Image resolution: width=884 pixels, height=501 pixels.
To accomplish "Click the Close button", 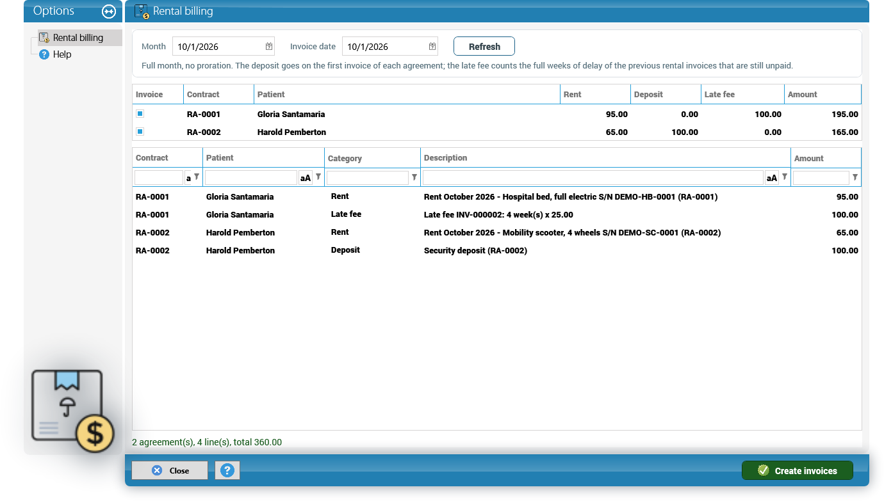I will click(x=170, y=470).
